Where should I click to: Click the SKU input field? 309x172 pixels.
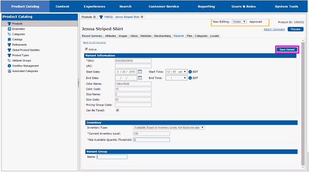click(x=133, y=60)
